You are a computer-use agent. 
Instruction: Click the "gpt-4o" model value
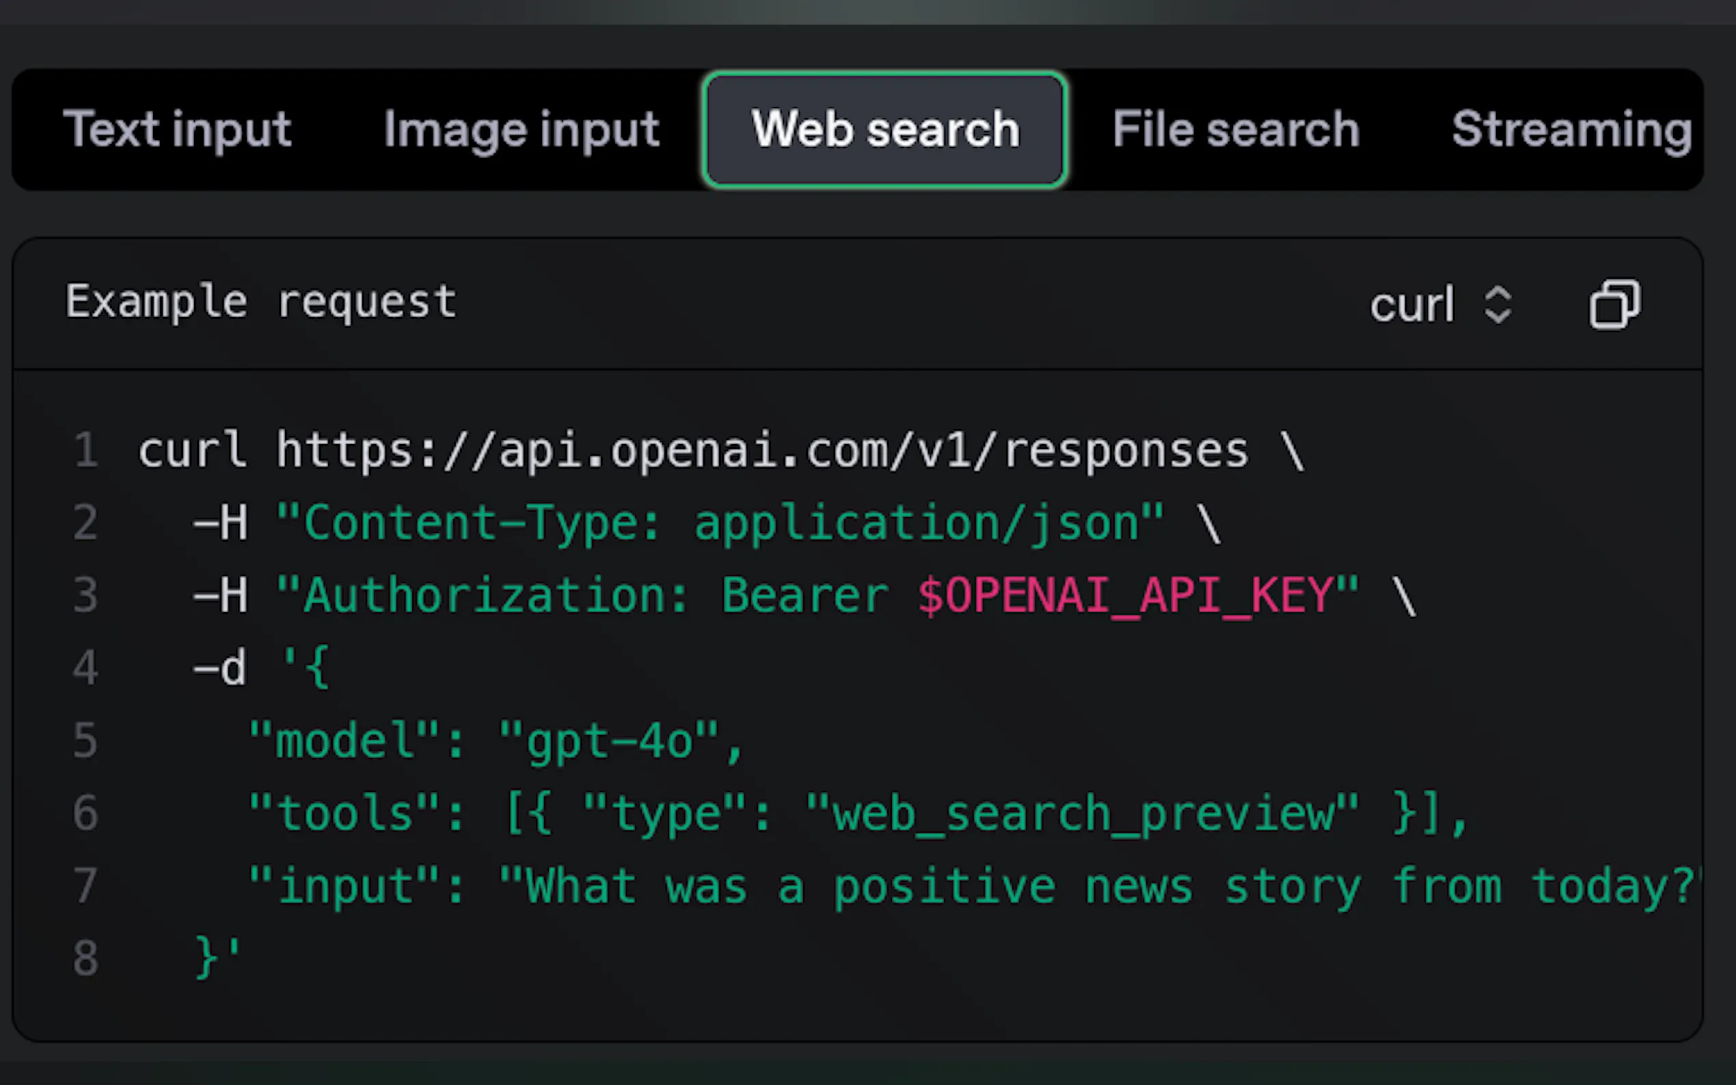pyautogui.click(x=610, y=741)
